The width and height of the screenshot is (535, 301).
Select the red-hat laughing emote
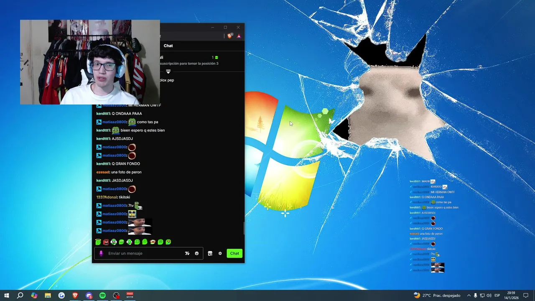[x=153, y=242]
